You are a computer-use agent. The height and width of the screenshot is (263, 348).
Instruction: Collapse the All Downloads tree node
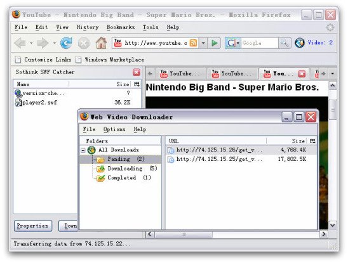point(83,150)
